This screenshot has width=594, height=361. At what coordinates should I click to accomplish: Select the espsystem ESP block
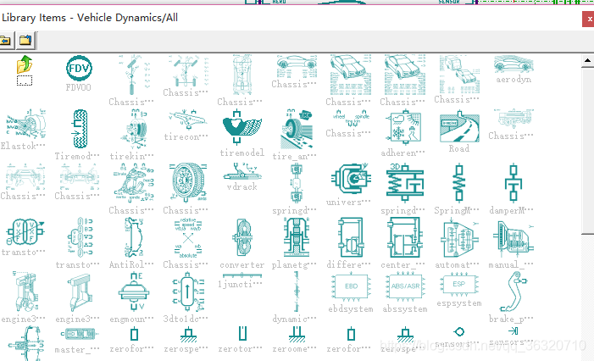click(459, 284)
